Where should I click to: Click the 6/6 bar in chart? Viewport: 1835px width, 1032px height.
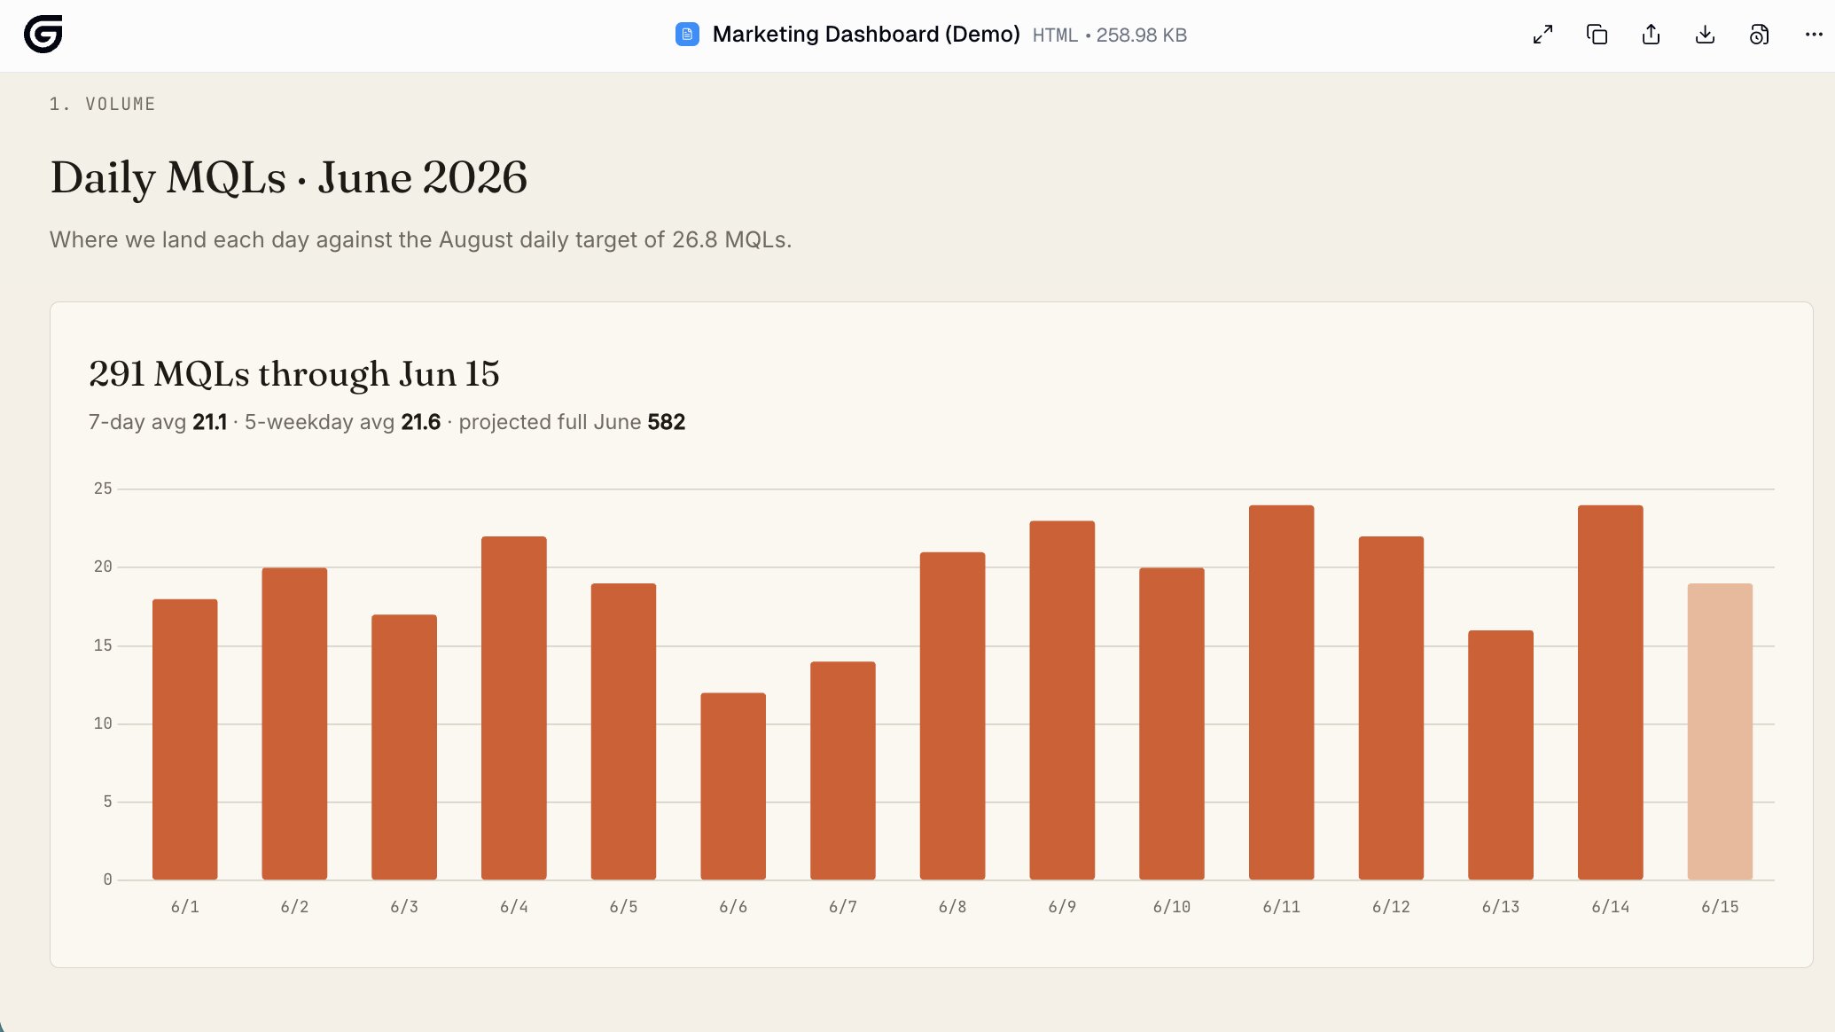(733, 786)
